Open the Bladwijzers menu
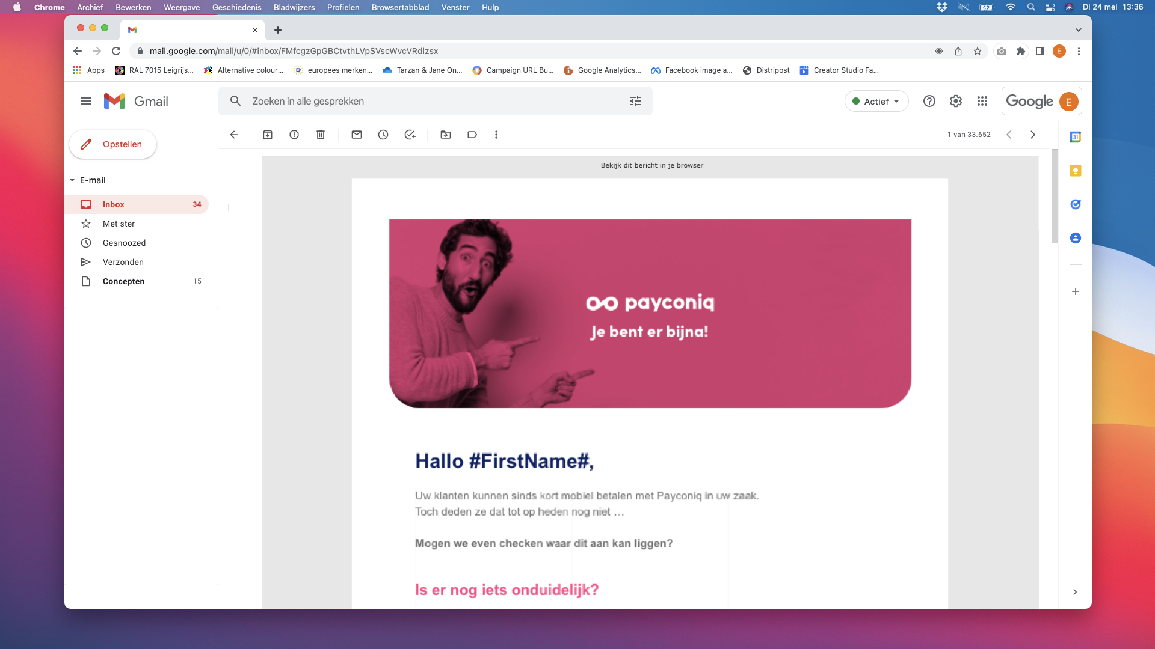 pos(294,7)
